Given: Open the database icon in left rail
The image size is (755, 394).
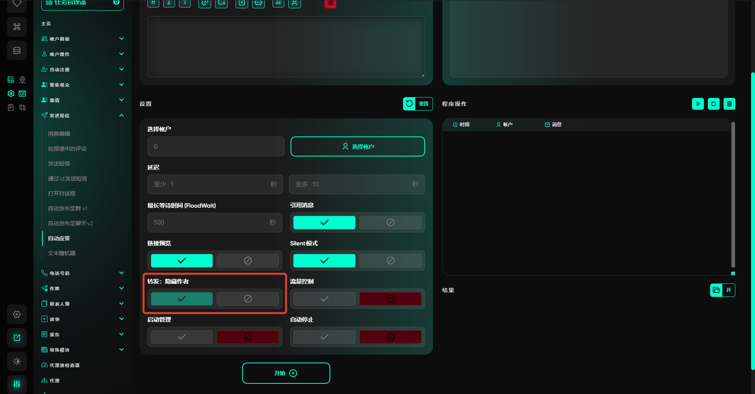Looking at the screenshot, I should [17, 50].
